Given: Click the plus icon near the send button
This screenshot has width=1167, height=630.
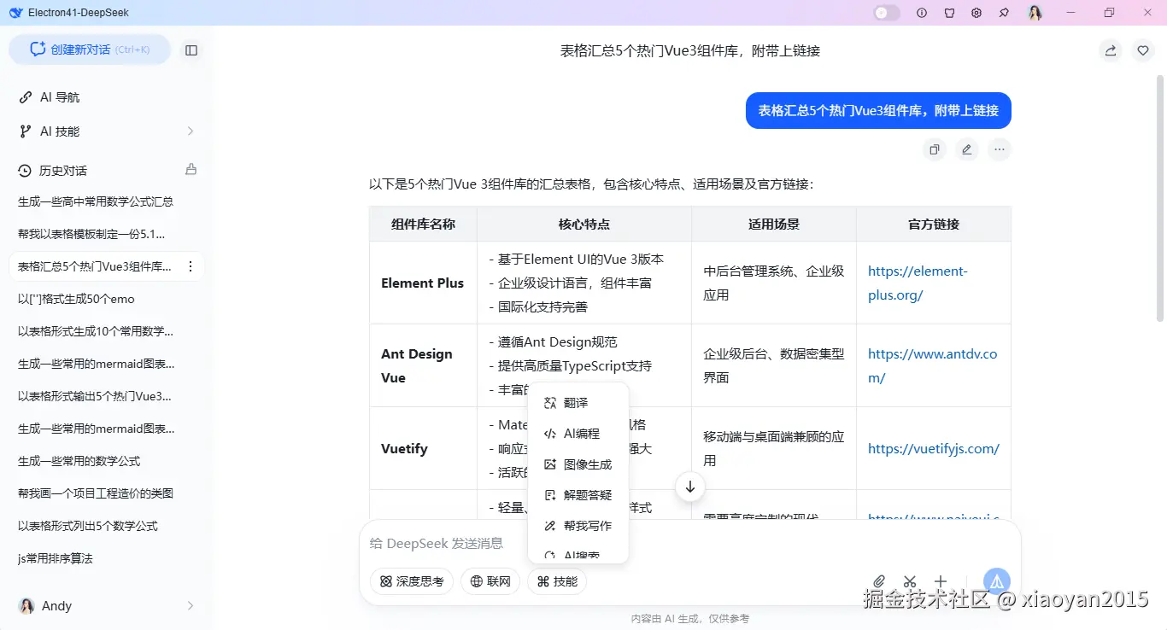Looking at the screenshot, I should click(x=940, y=580).
